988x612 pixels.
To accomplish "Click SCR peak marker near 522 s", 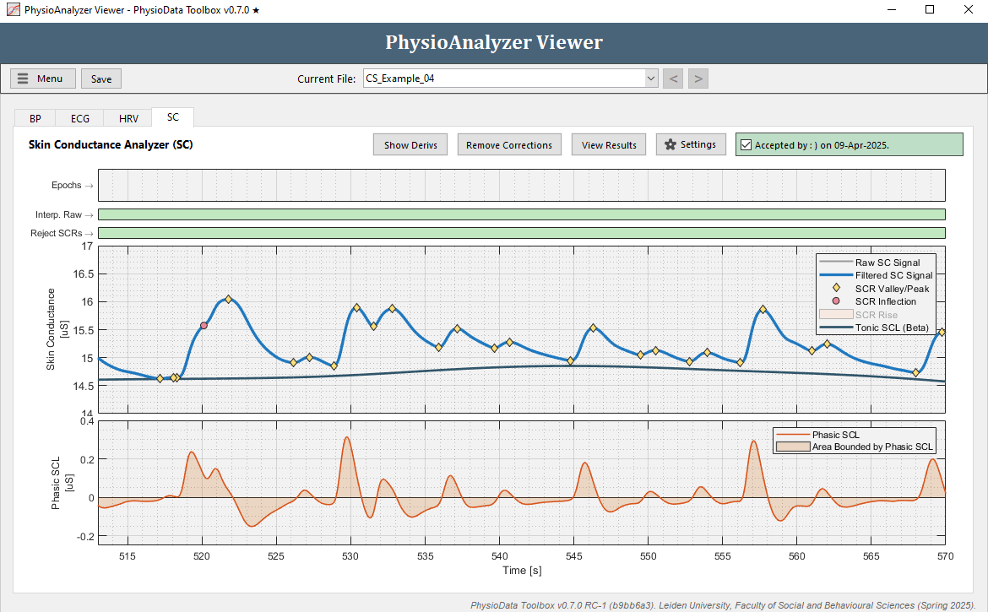I will tap(229, 299).
